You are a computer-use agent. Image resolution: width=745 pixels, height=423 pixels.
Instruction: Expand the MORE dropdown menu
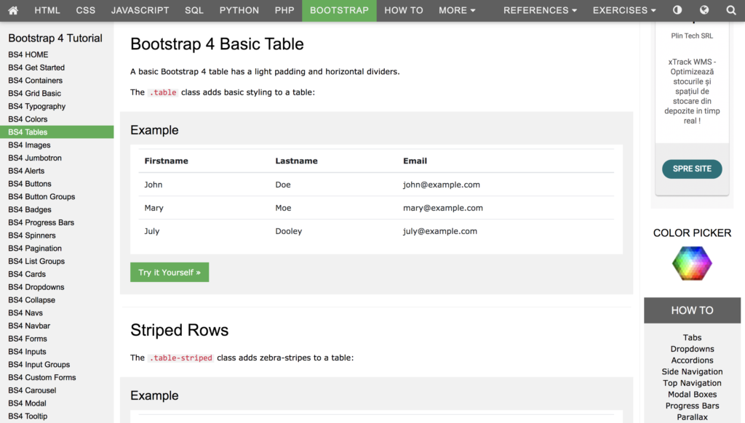click(x=457, y=10)
